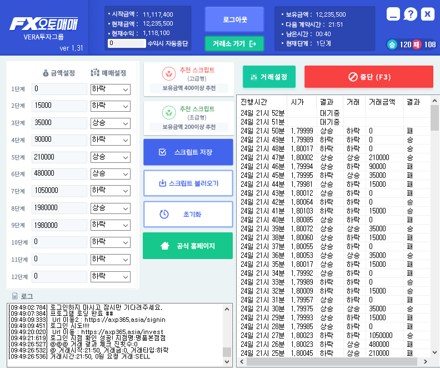Expand the 3단계 상승 dropdown
Image resolution: width=440 pixels, height=368 pixels.
point(111,123)
